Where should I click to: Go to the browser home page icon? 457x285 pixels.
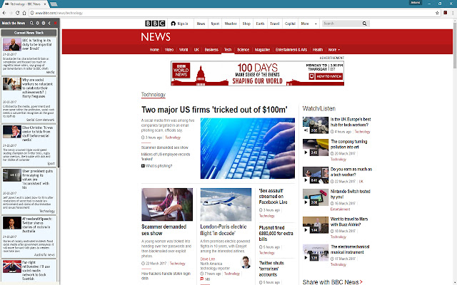[24, 13]
